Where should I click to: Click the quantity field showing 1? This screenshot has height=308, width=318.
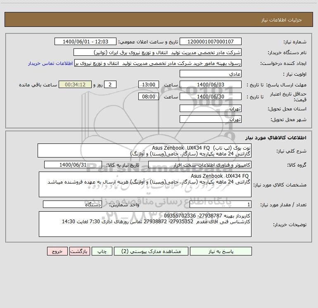point(221,205)
